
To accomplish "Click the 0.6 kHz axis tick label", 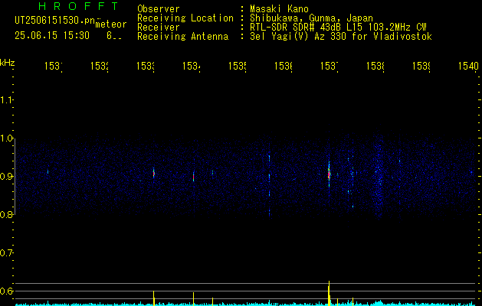I will (6, 291).
